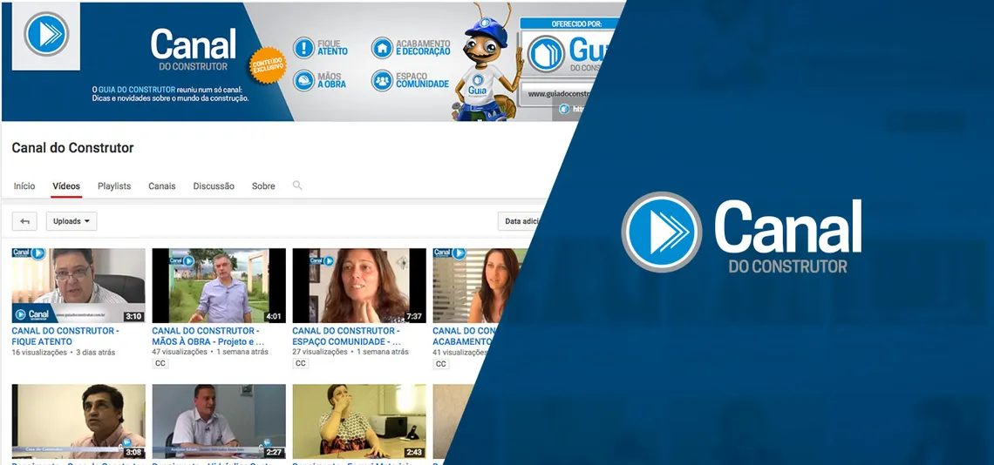The width and height of the screenshot is (994, 465).
Task: Switch to the Playlists tab
Action: (114, 186)
